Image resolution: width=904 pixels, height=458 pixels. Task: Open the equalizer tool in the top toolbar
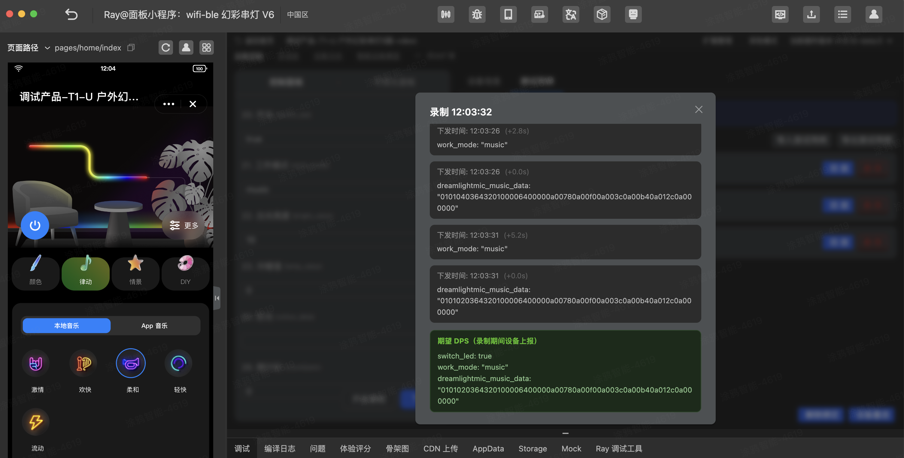pyautogui.click(x=446, y=14)
